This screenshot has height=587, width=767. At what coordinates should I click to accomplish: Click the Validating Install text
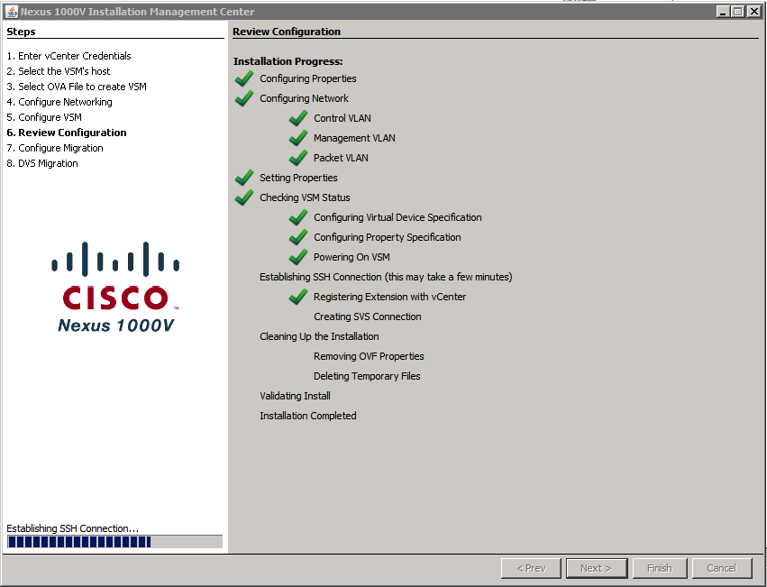(x=295, y=396)
